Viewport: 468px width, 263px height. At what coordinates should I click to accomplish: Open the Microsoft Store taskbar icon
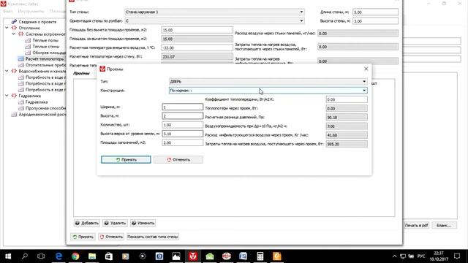click(109, 256)
